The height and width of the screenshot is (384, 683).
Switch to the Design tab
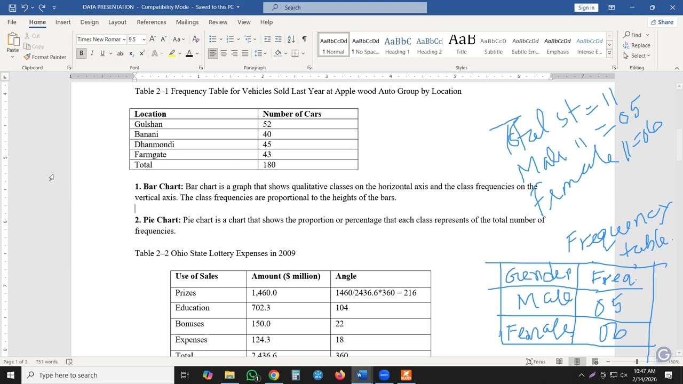pos(89,22)
